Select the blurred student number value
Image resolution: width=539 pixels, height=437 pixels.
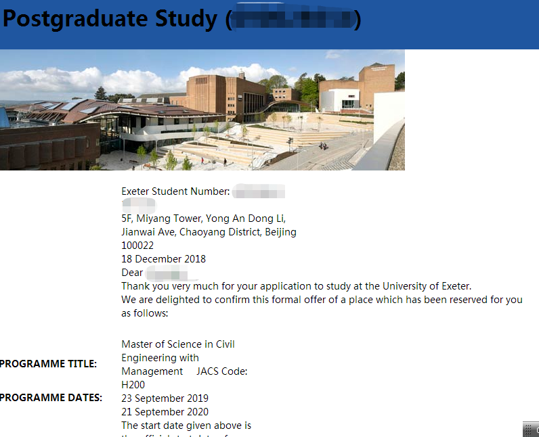pos(258,191)
